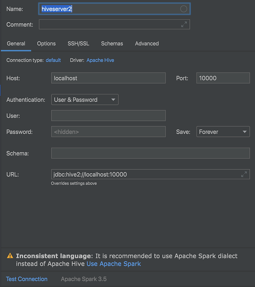Click inside the Host field
The image size is (255, 287).
click(108, 78)
